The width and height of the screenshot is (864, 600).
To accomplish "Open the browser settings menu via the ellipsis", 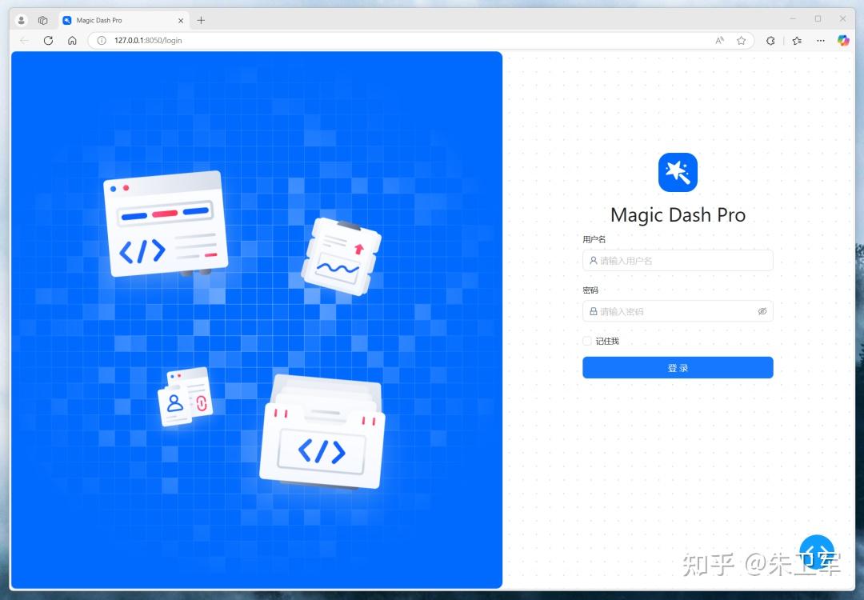I will pos(821,40).
